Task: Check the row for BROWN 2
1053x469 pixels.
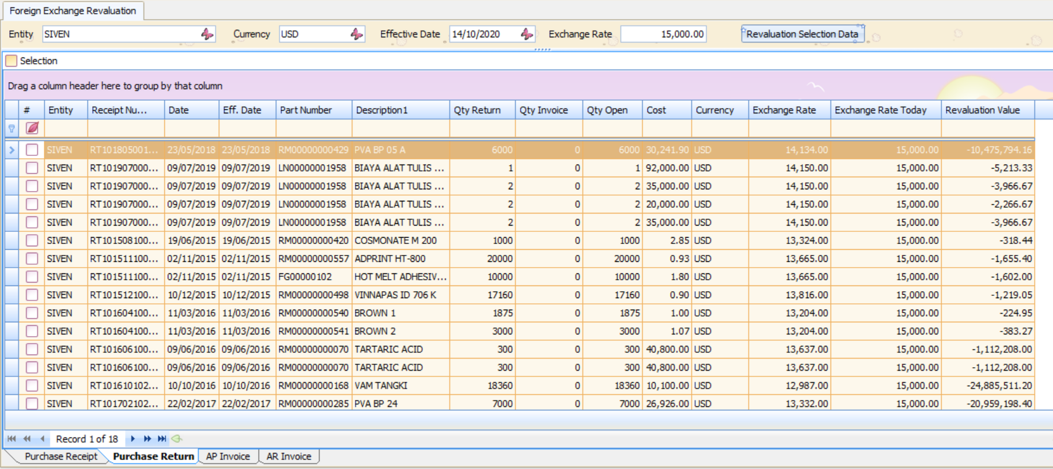Action: (32, 331)
